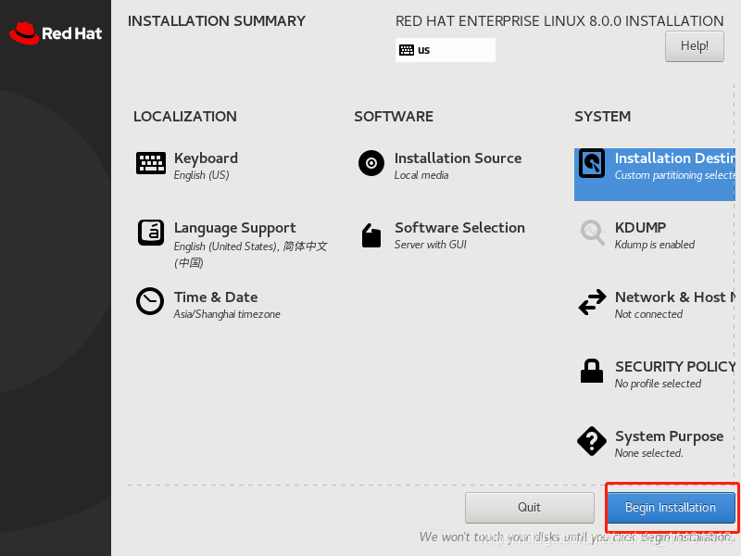Open KDUMP settings label
This screenshot has height=556, width=741.
point(640,227)
